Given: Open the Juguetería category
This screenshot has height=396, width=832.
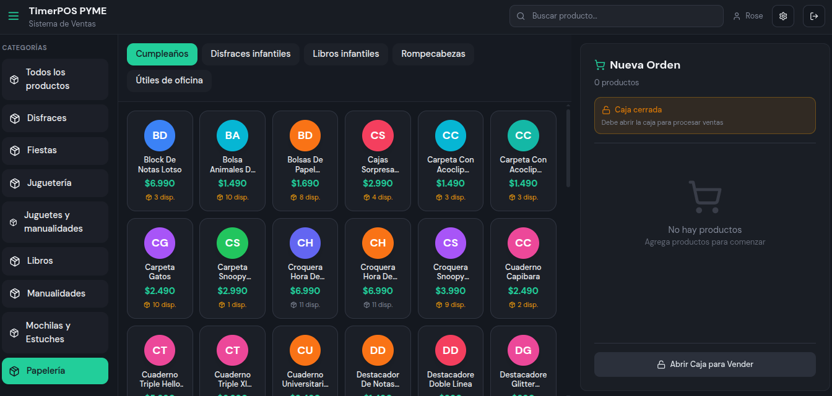Looking at the screenshot, I should pos(55,183).
